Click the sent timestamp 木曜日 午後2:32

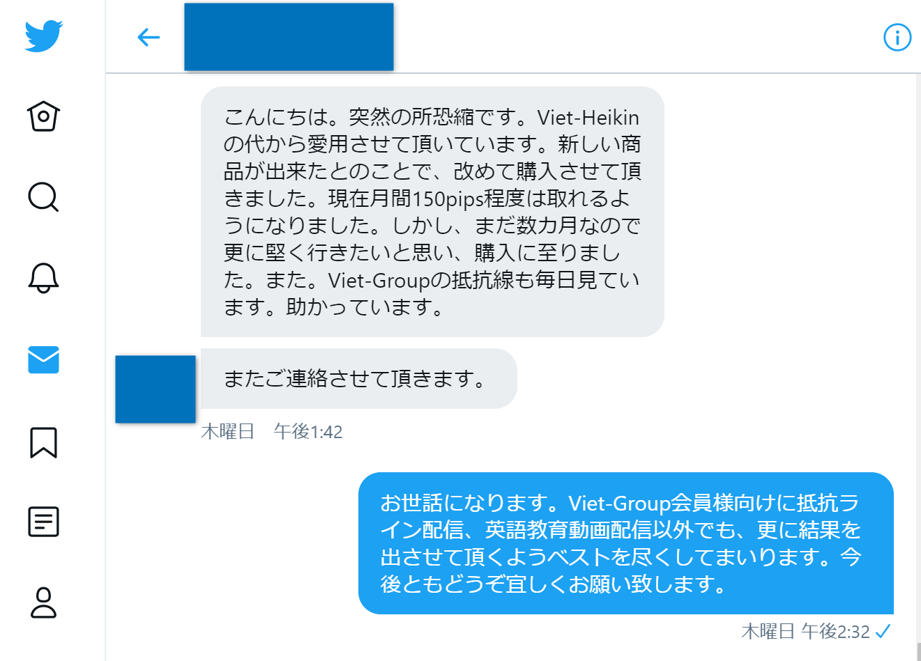coord(805,632)
